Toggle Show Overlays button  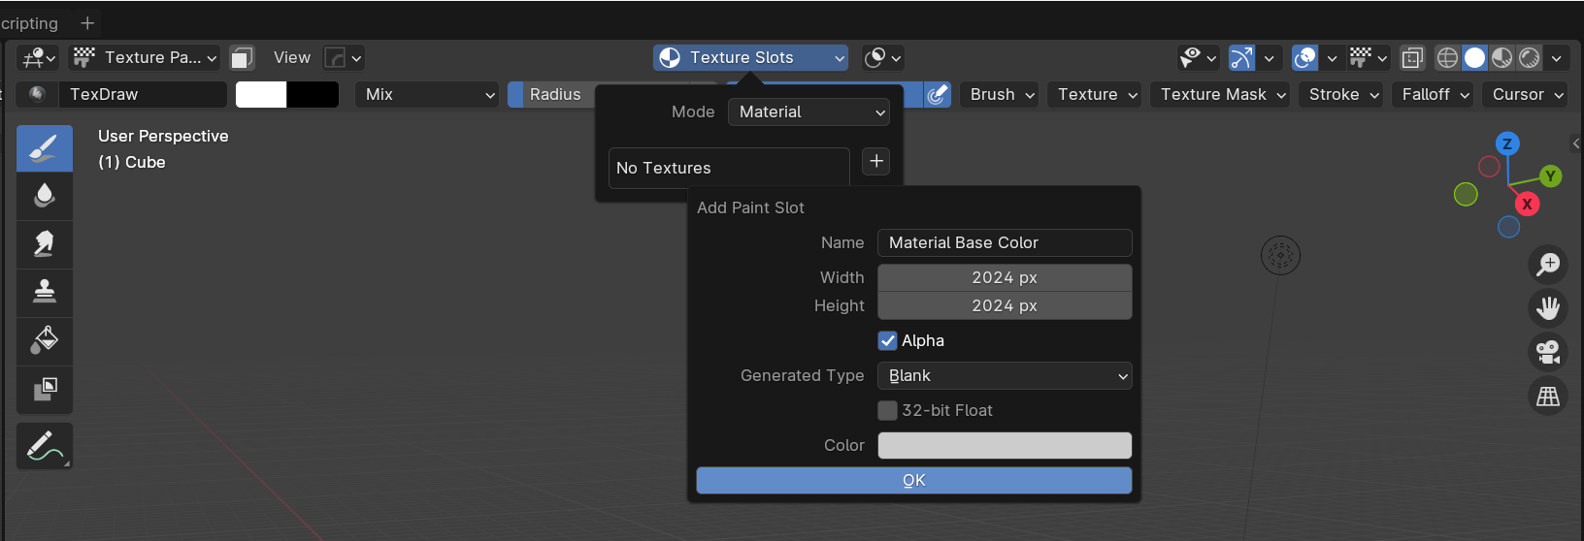1305,58
